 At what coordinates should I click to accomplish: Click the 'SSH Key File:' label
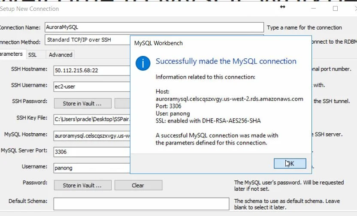[x=32, y=118]
